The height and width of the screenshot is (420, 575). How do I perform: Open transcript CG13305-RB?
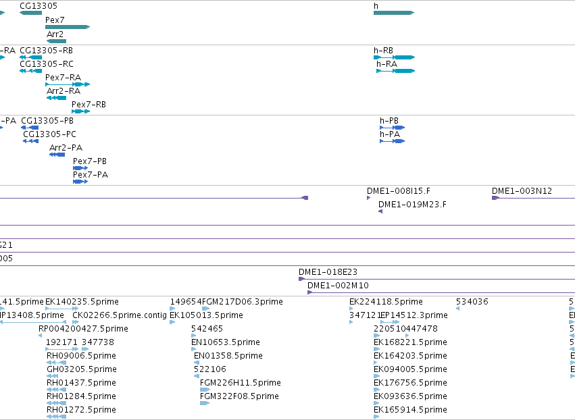pyautogui.click(x=31, y=57)
